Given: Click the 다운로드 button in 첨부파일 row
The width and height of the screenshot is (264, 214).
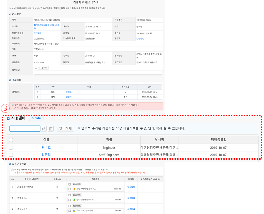Looking at the screenshot, I should click(x=43, y=68).
